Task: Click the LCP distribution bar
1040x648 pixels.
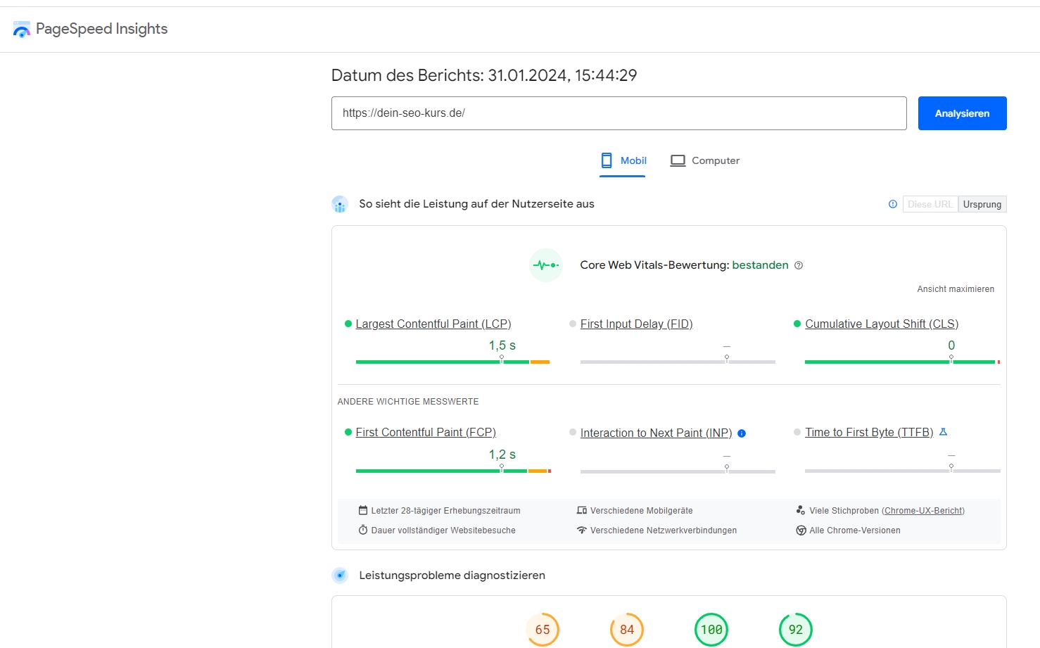Action: coord(452,362)
